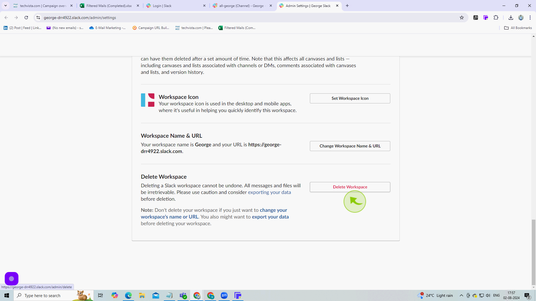Open the Windows Start menu

(7, 295)
